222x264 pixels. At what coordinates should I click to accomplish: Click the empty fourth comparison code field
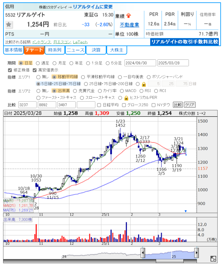click(86, 105)
